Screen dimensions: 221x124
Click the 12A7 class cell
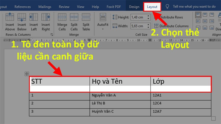(x=181, y=112)
